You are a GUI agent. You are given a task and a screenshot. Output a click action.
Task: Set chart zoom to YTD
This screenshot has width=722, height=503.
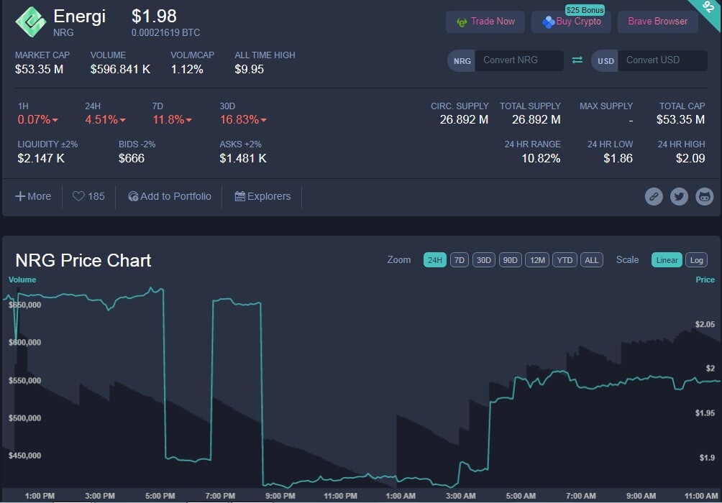565,260
